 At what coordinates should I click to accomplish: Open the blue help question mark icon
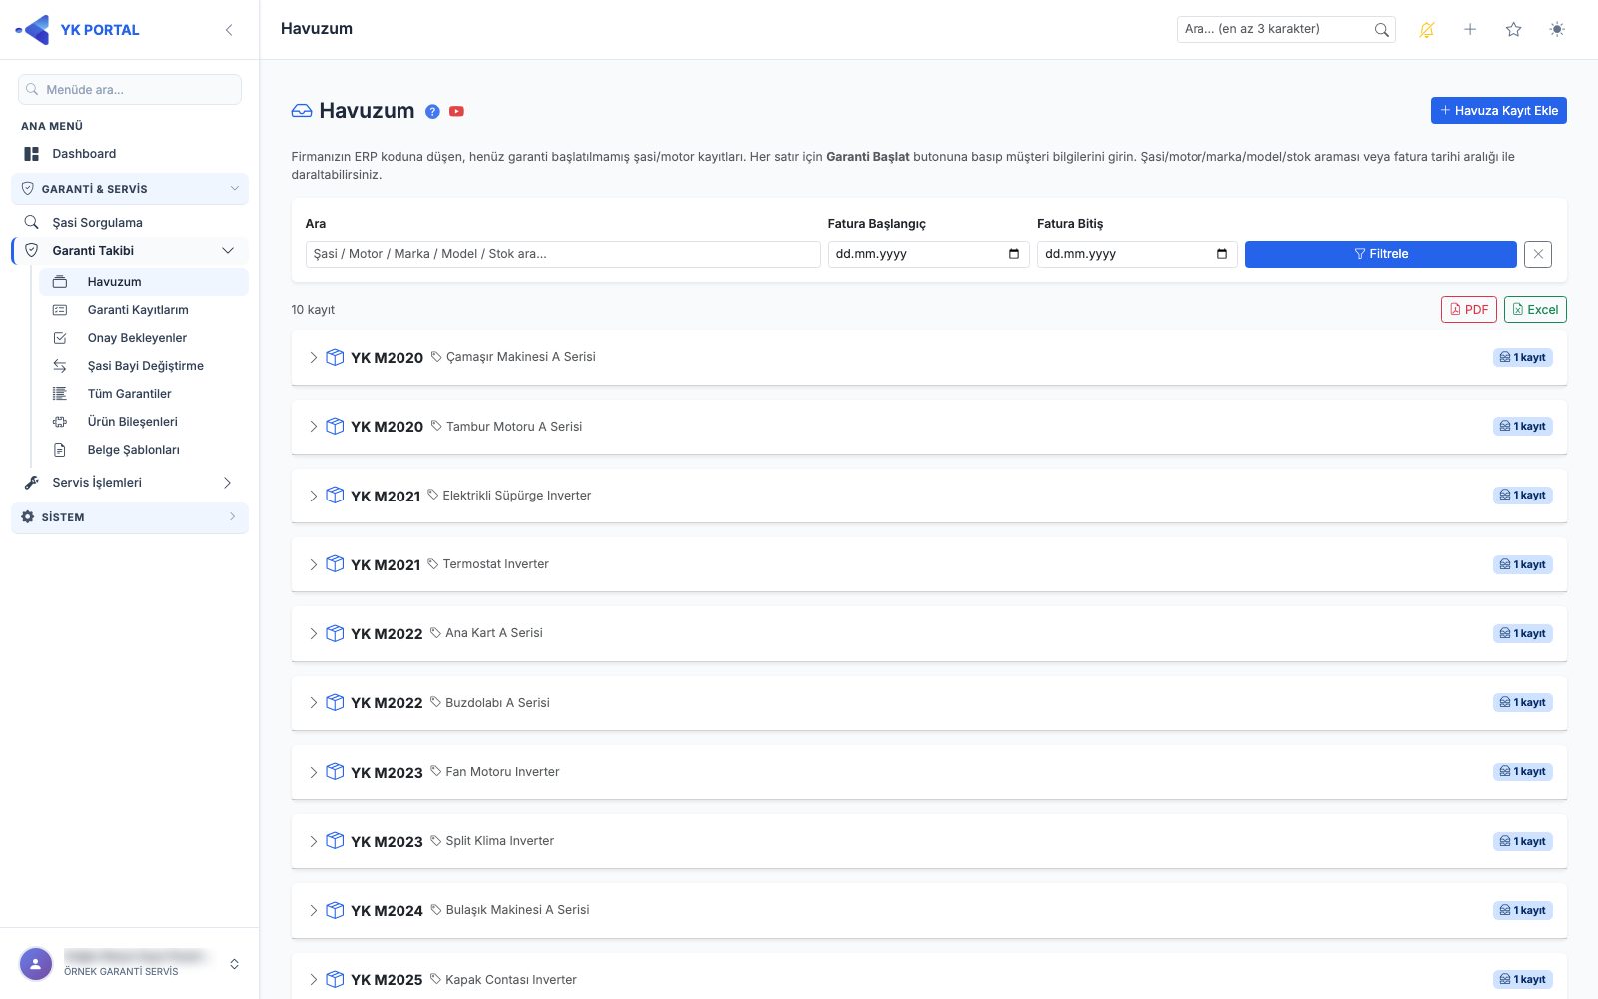point(432,112)
